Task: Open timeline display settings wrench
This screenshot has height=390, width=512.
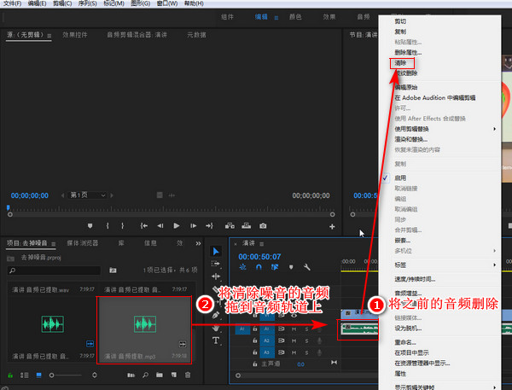Action: click(306, 267)
